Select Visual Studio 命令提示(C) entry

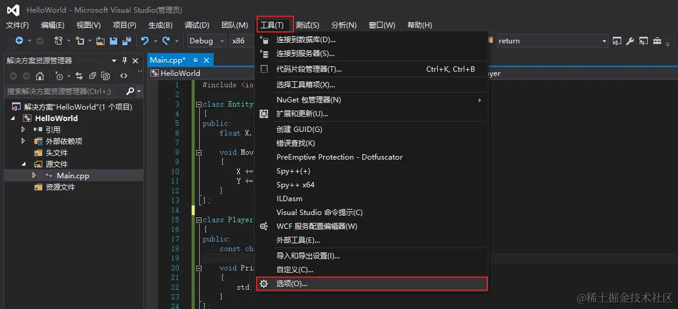pos(371,213)
